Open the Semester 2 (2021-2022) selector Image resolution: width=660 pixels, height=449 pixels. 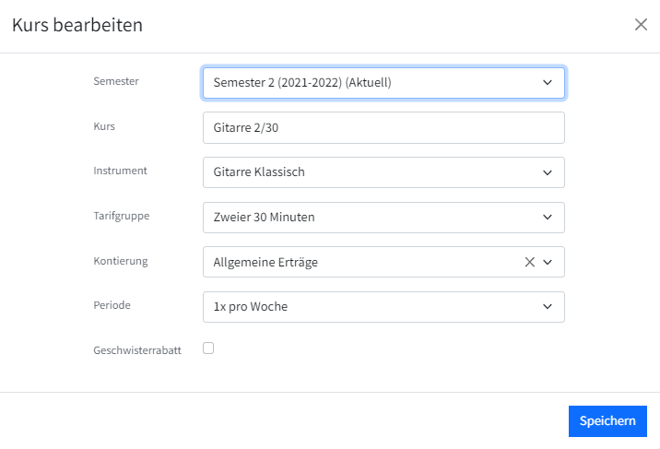click(x=383, y=82)
